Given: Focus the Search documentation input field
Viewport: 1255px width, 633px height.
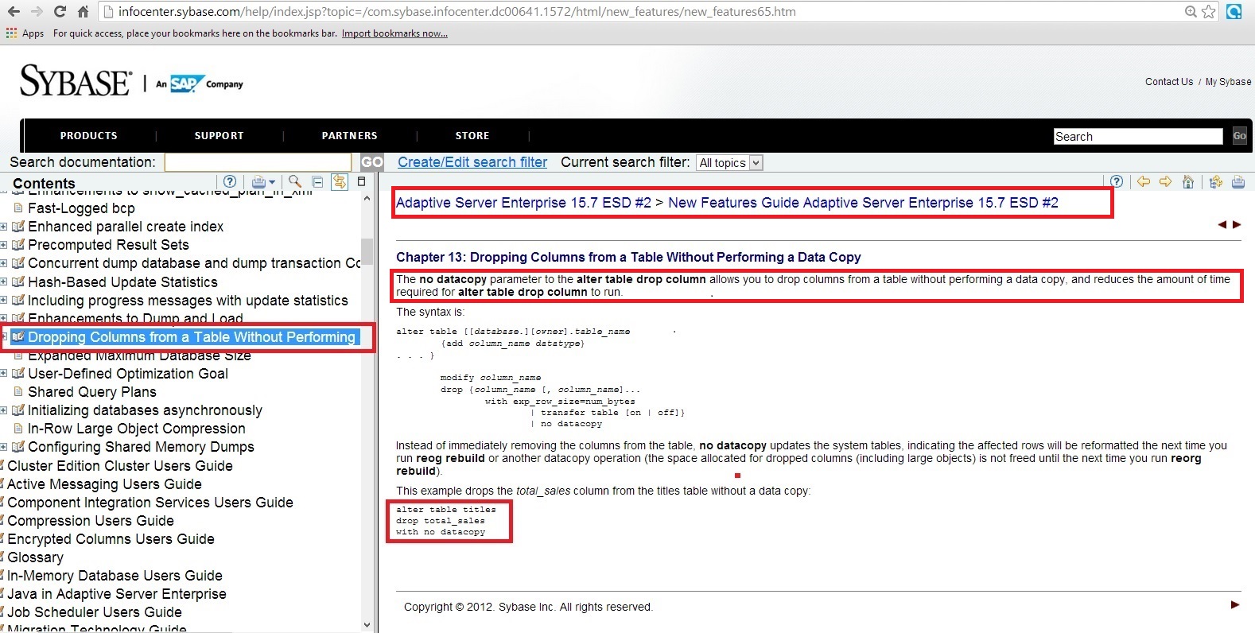Looking at the screenshot, I should click(x=258, y=162).
